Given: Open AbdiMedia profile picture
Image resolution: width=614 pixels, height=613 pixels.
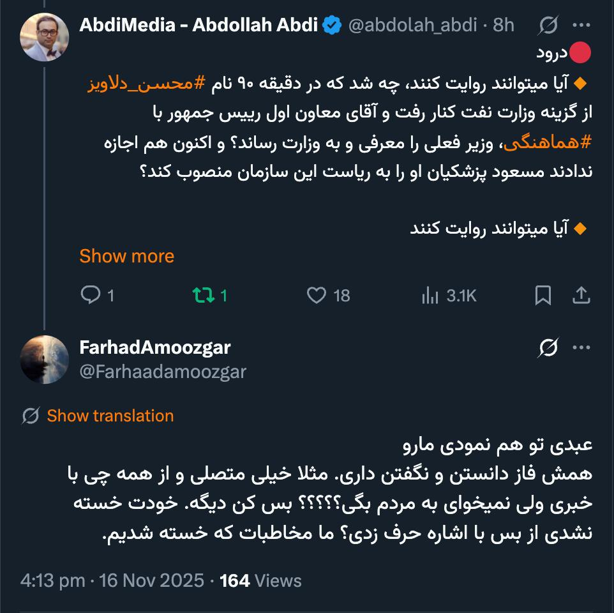Looking at the screenshot, I should (45, 36).
